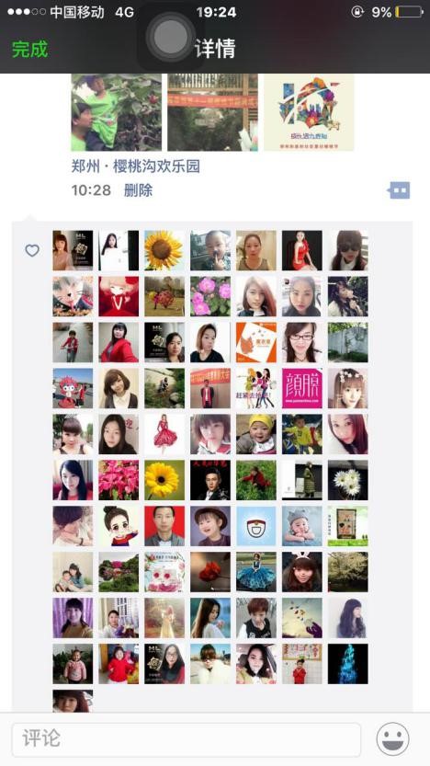Tap the 评论 comment input field
Image resolution: width=430 pixels, height=766 pixels.
click(187, 739)
